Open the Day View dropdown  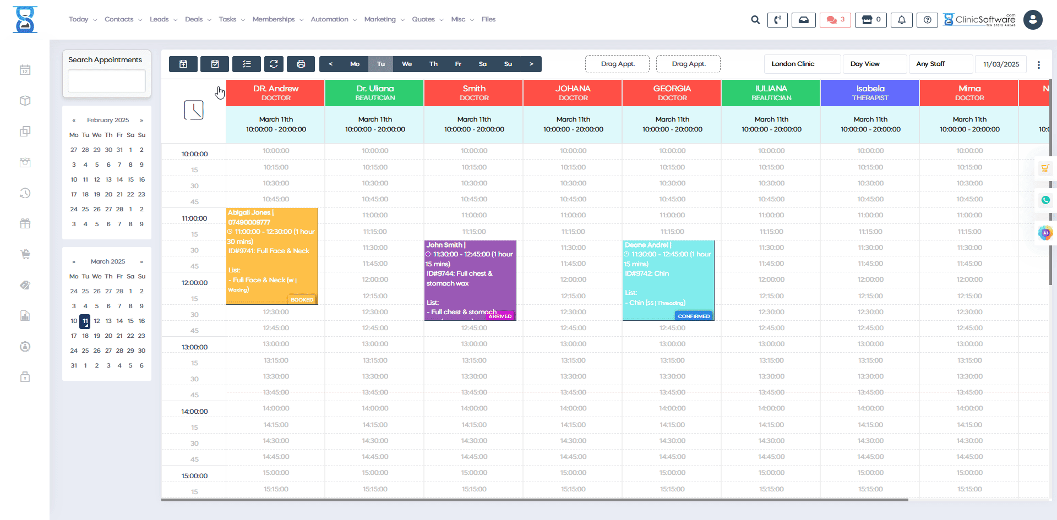coord(874,64)
